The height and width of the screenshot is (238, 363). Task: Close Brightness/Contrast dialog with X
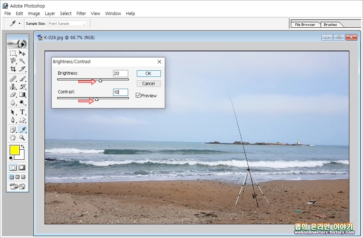tap(159, 62)
